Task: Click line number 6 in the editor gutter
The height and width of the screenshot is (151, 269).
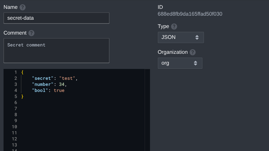Action: 16,103
